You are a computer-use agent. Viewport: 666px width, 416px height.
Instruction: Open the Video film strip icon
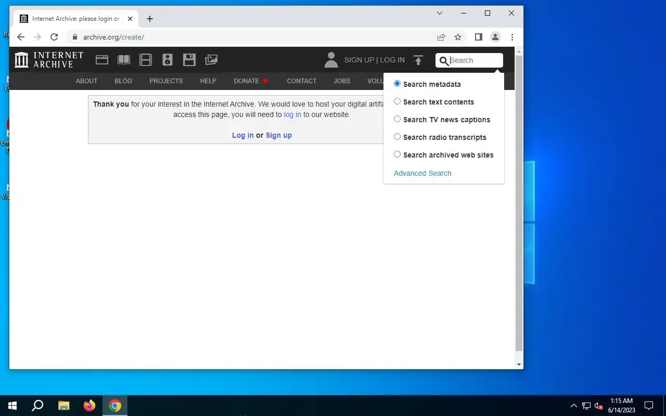[x=146, y=60]
